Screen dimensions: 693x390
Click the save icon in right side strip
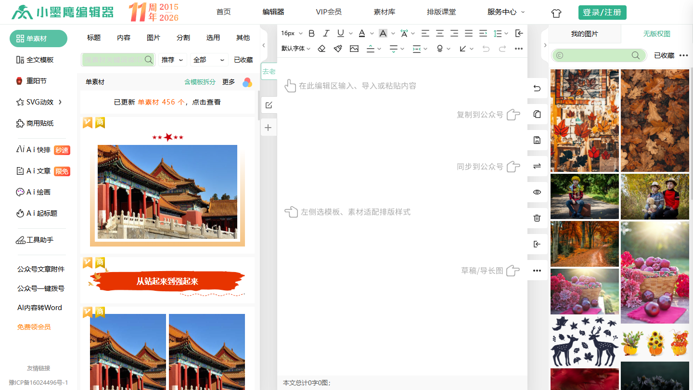pos(537,140)
